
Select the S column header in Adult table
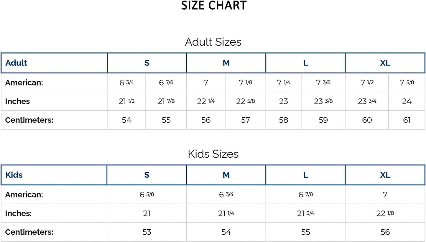click(147, 63)
